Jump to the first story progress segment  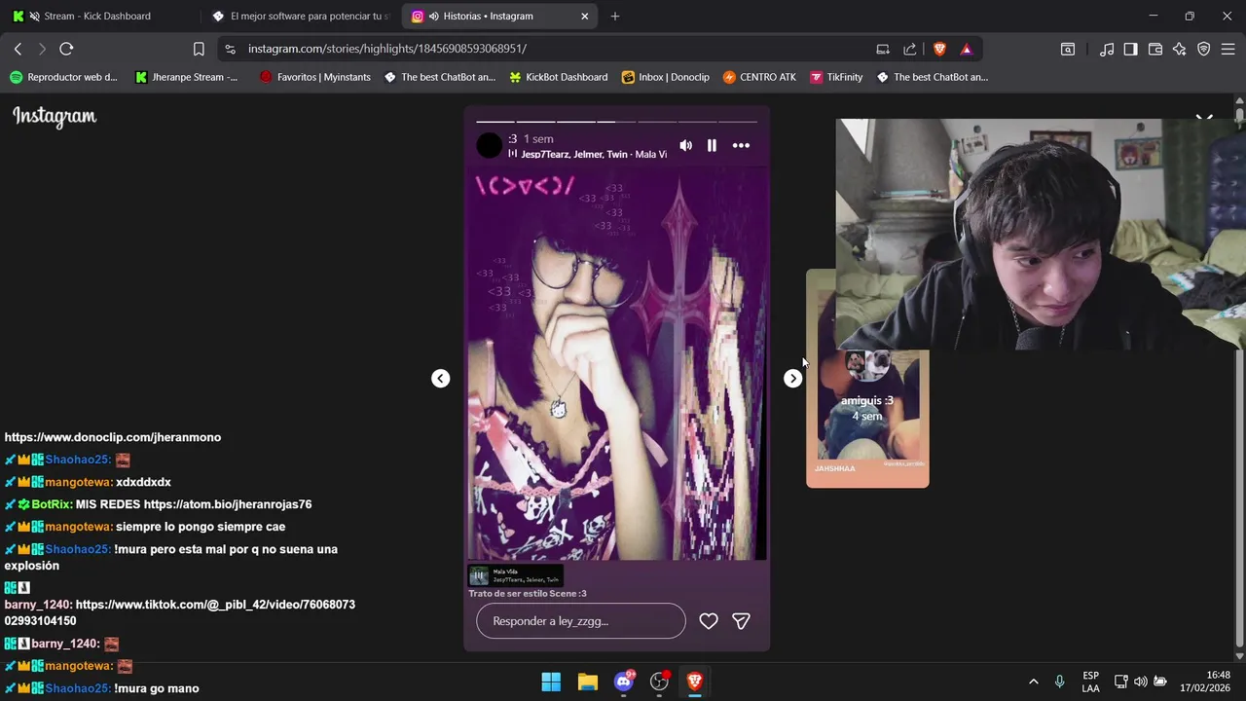tap(495, 122)
